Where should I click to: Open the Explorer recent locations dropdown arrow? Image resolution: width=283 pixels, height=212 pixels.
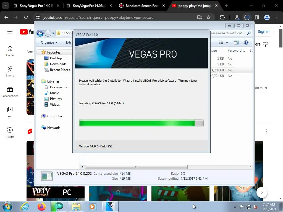point(53,33)
